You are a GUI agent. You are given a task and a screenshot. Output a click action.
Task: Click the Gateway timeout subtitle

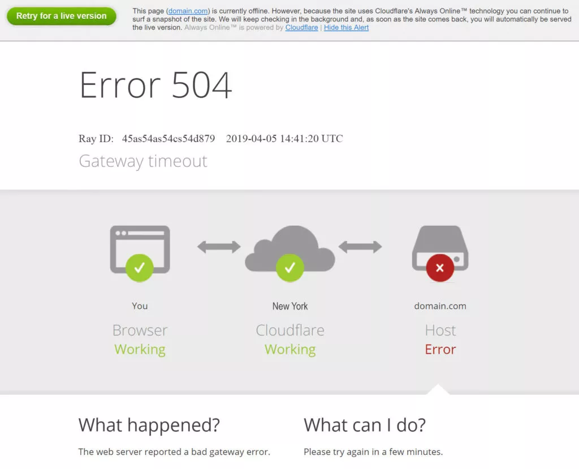pos(143,161)
